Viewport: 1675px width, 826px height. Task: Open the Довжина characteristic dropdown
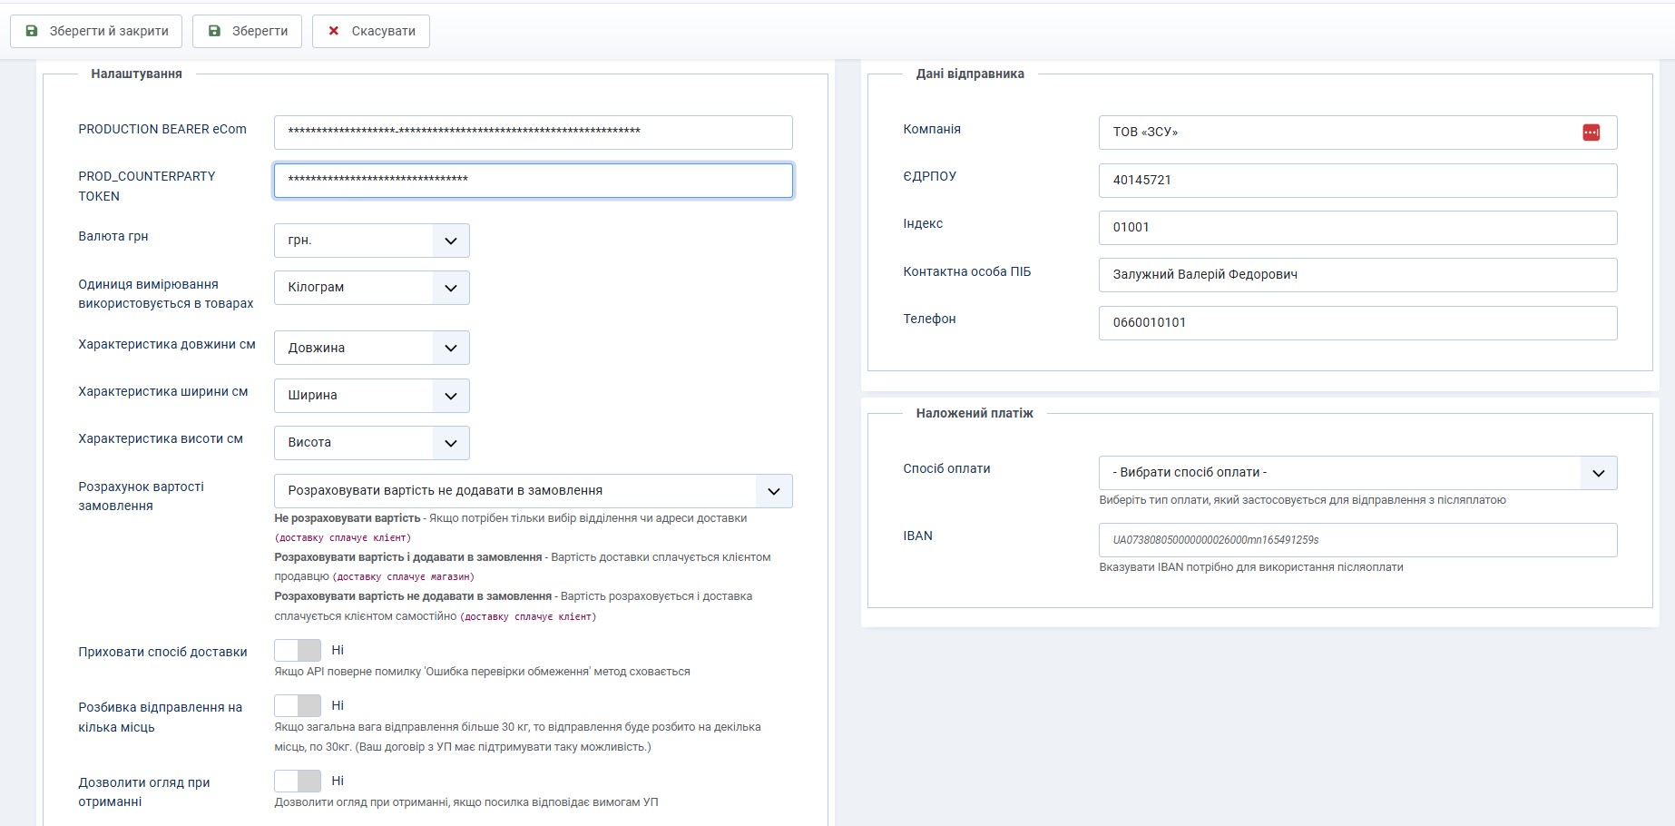tap(371, 348)
